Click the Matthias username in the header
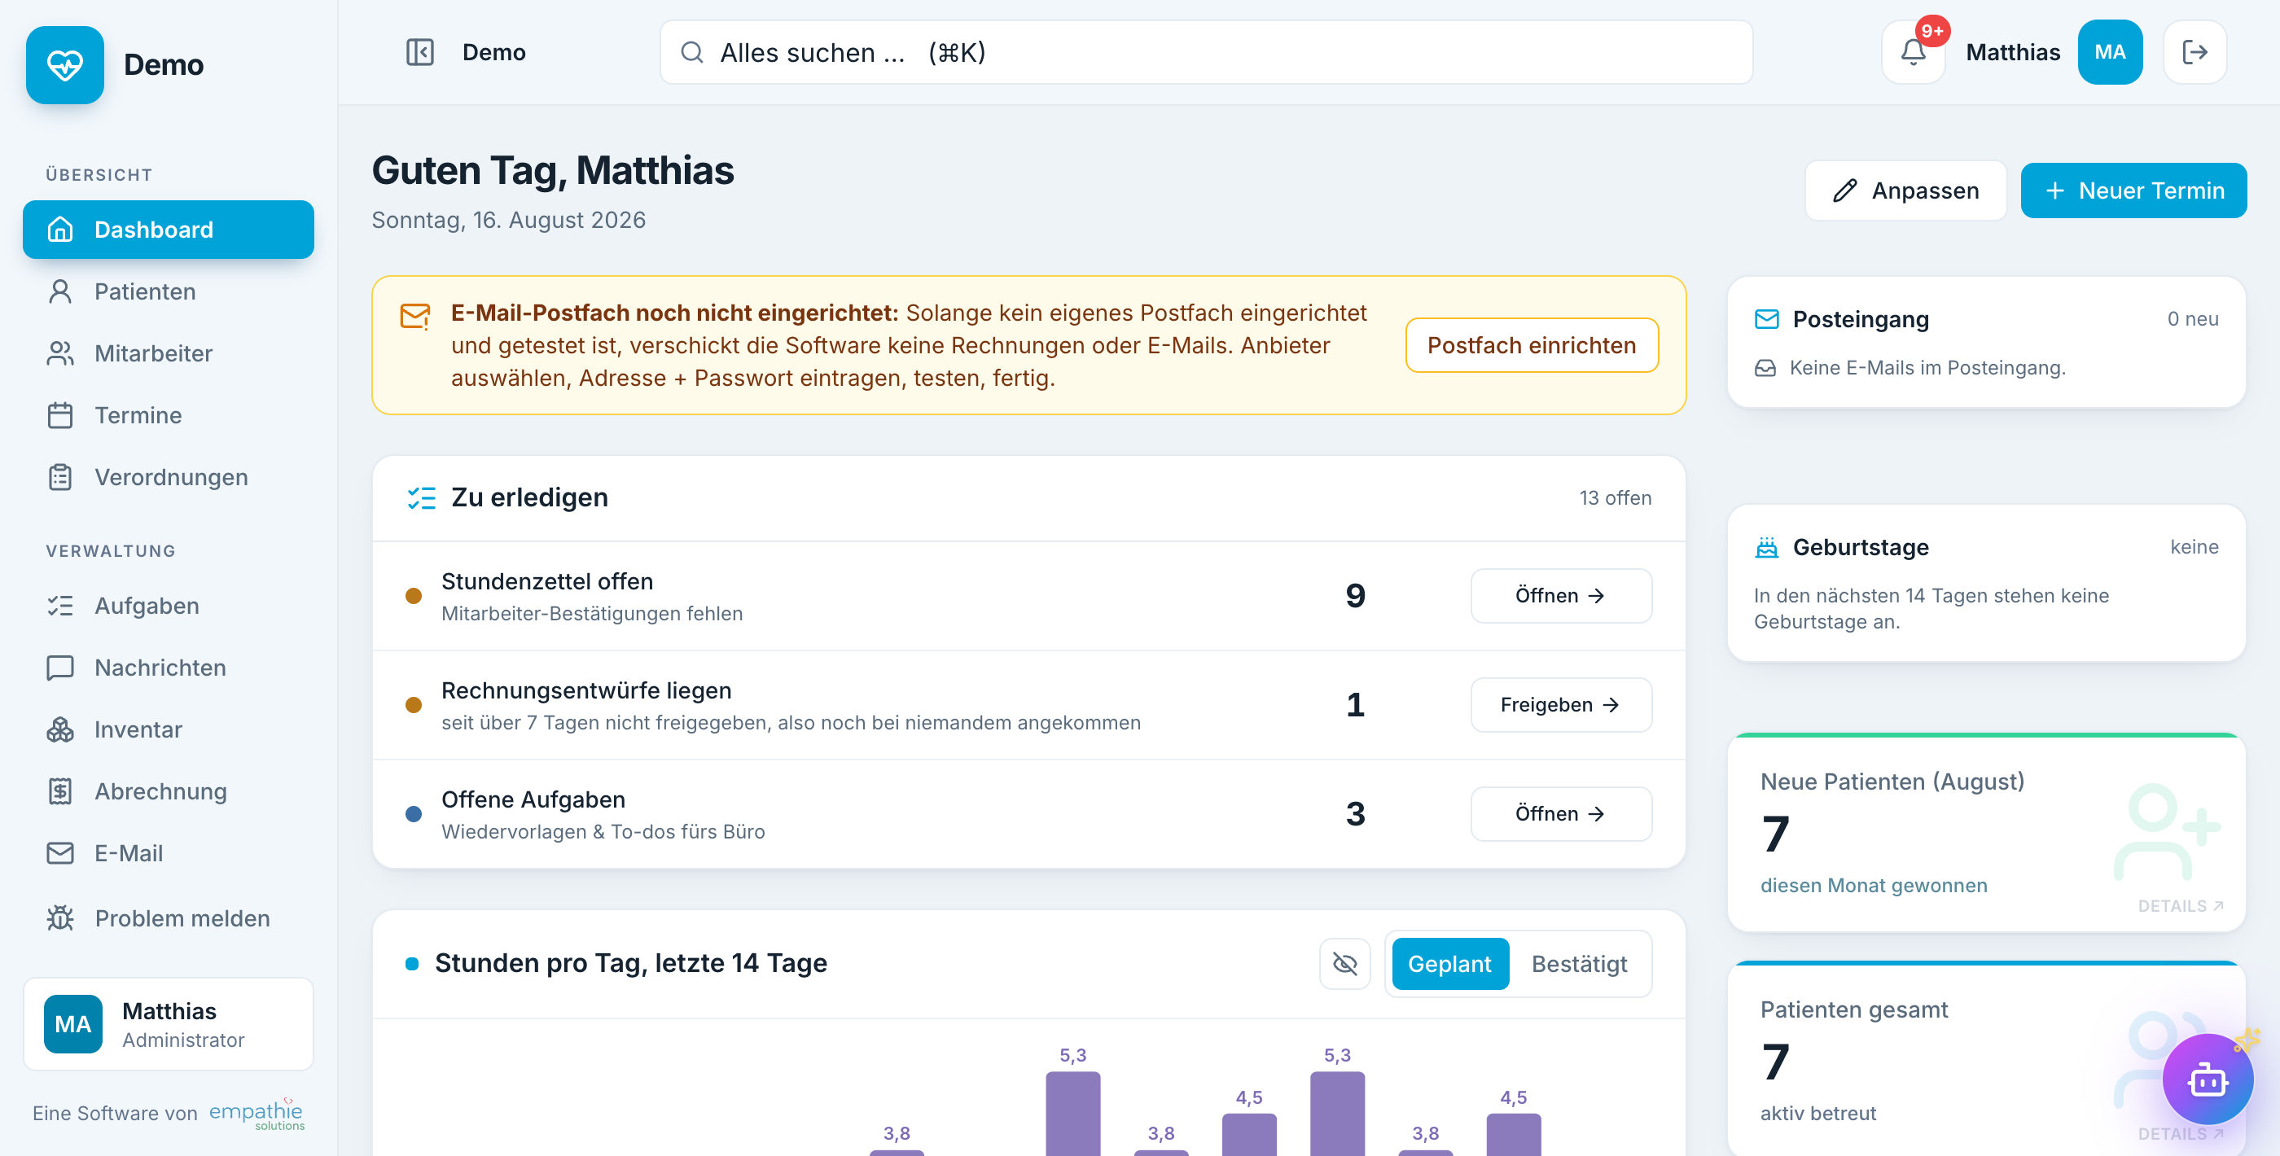The height and width of the screenshot is (1156, 2280). (x=2013, y=52)
